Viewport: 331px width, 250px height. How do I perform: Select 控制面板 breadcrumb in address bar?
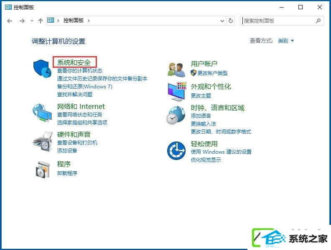coord(74,21)
